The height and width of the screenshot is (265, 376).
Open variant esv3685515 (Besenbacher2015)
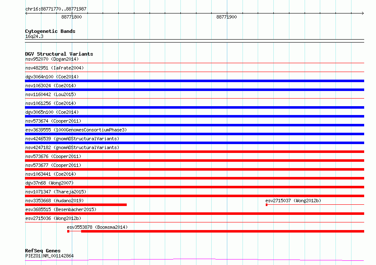pos(61,209)
